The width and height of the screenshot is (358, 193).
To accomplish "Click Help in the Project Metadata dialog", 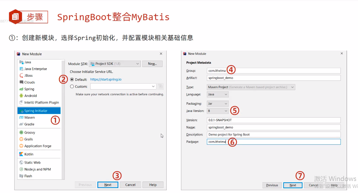I will [334, 185].
